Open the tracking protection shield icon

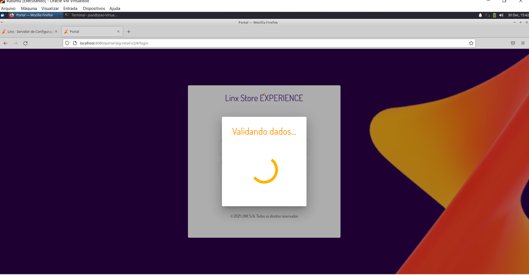[x=67, y=43]
